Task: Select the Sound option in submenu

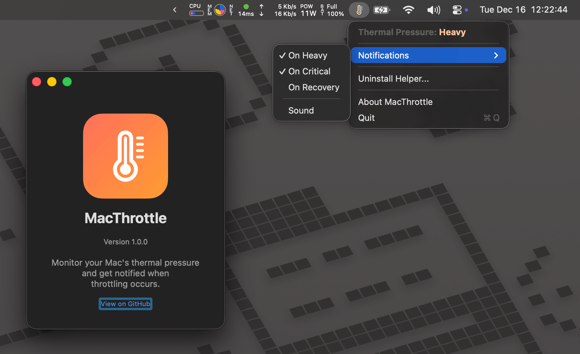Action: pos(301,110)
